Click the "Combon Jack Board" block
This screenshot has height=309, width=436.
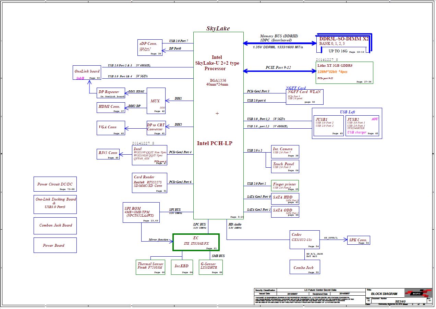point(55,226)
